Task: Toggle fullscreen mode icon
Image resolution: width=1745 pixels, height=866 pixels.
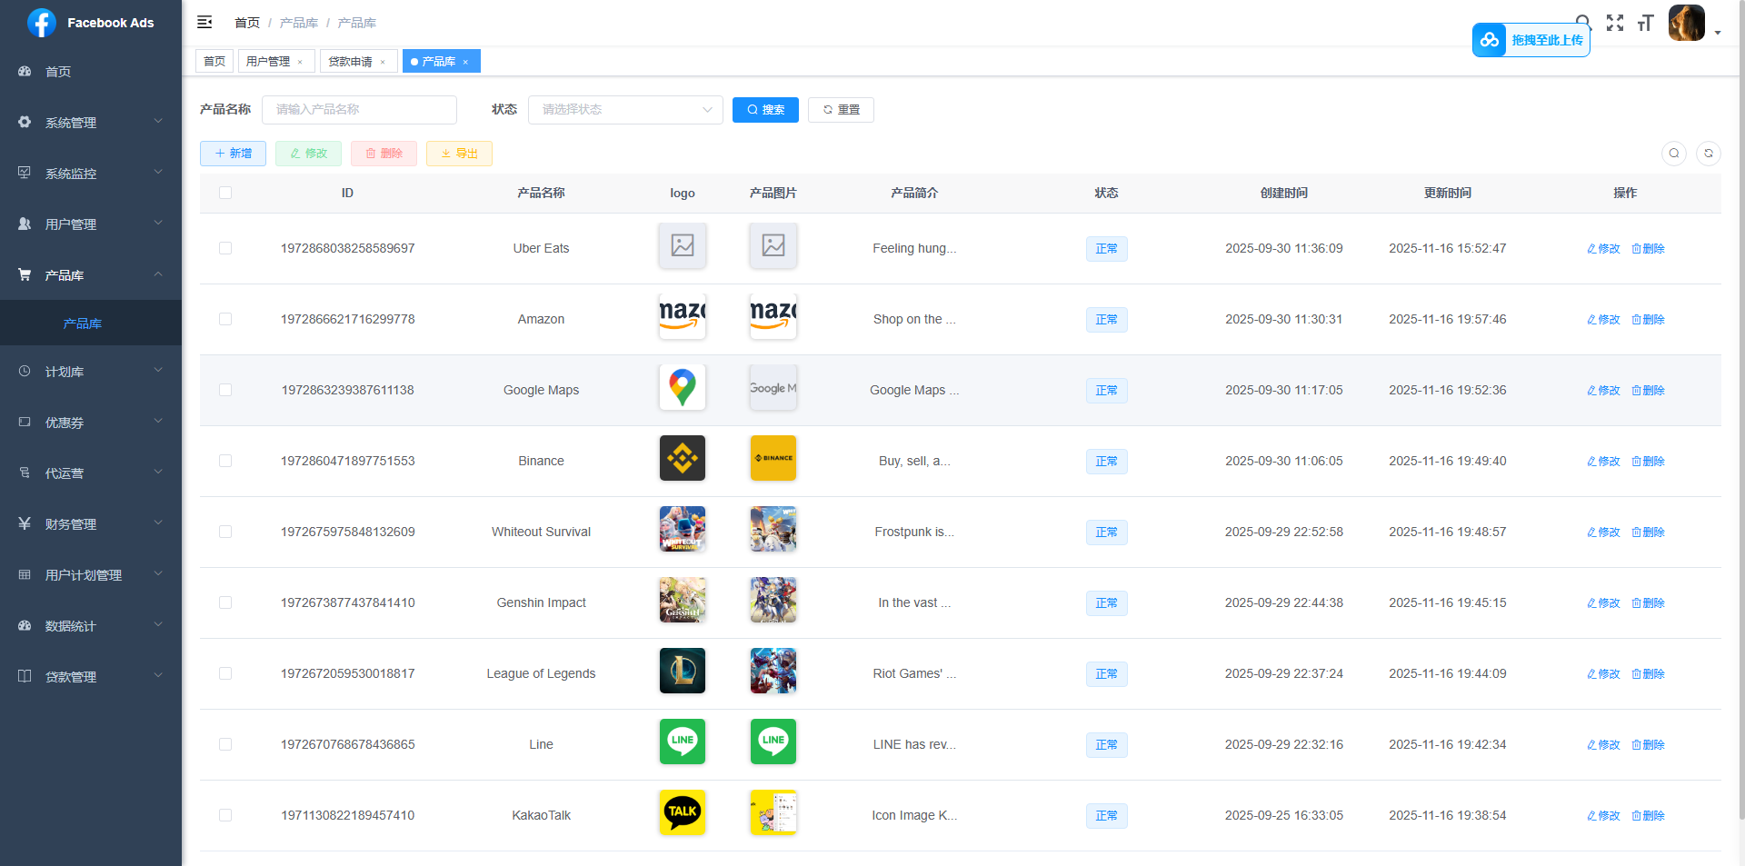Action: coord(1615,23)
